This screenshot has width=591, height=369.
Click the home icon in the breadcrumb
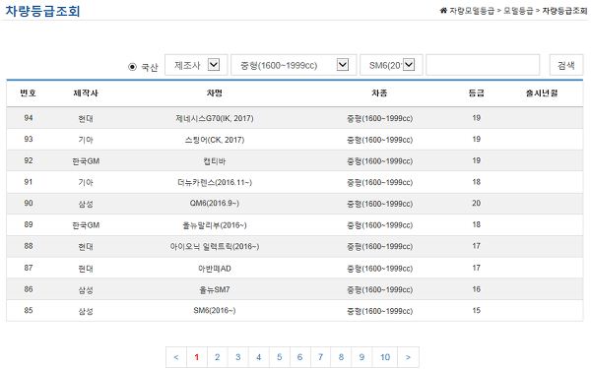coord(443,10)
